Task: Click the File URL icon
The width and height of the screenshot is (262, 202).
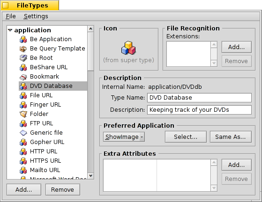Action: [23, 95]
